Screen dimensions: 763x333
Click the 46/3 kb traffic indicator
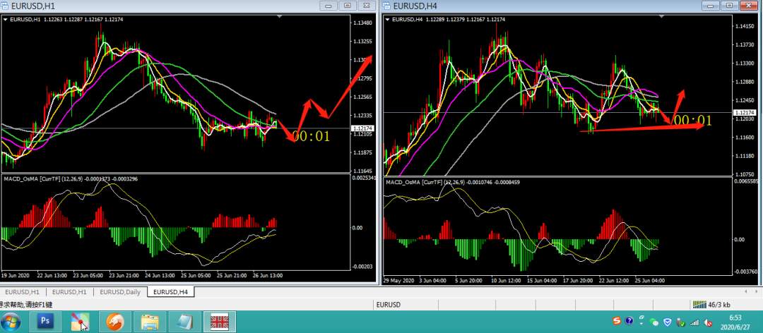point(719,305)
